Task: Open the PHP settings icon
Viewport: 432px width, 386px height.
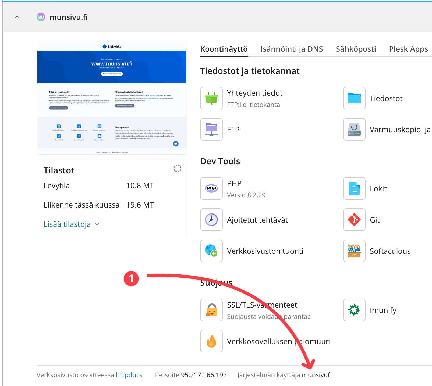Action: [x=211, y=188]
